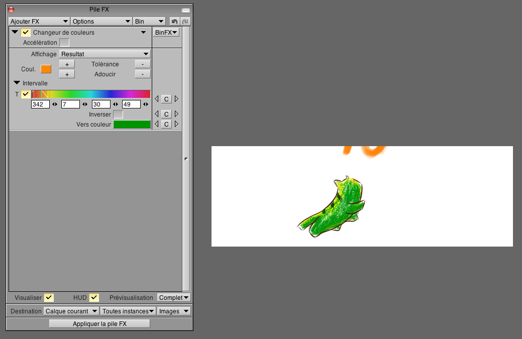Click the undo arrow icon
Image resolution: width=522 pixels, height=339 pixels.
[x=174, y=21]
